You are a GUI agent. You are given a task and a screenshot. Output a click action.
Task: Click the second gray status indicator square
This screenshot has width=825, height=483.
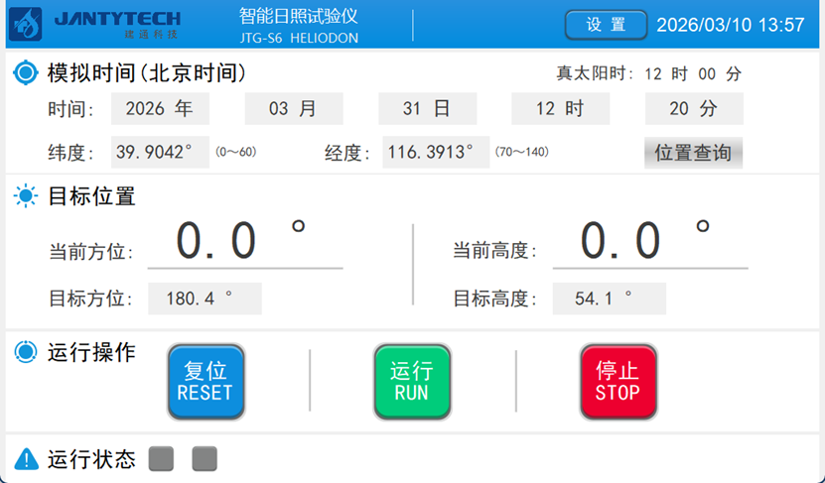[x=205, y=459]
